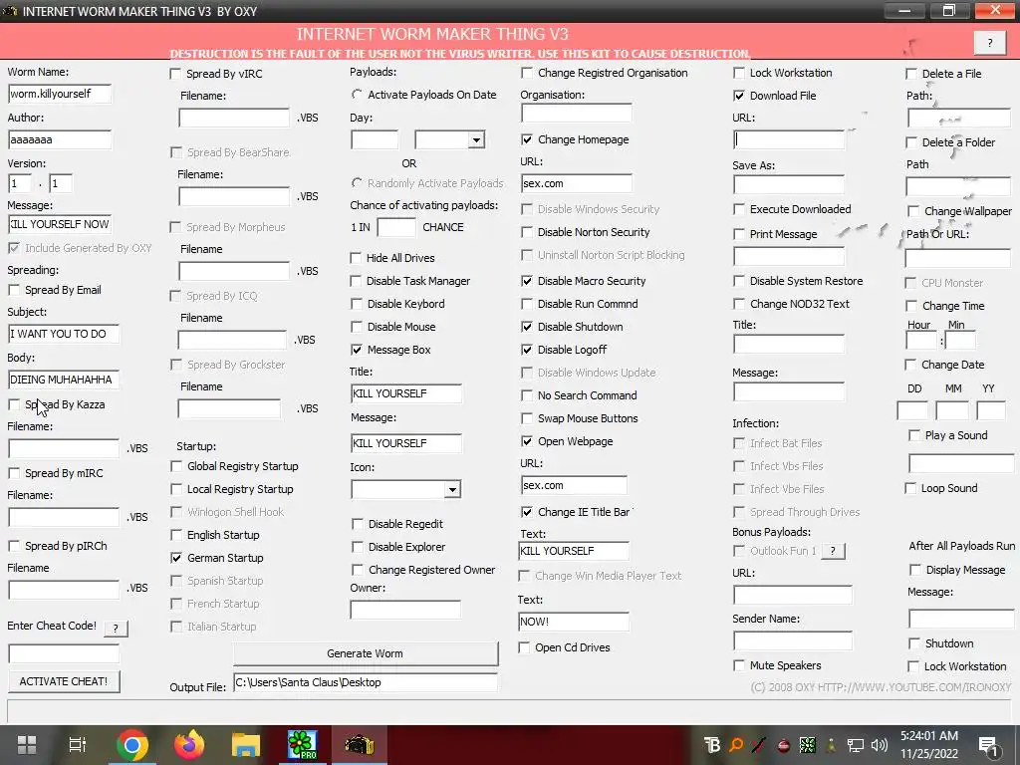
Task: Click the Spreading: section label
Action: [33, 270]
